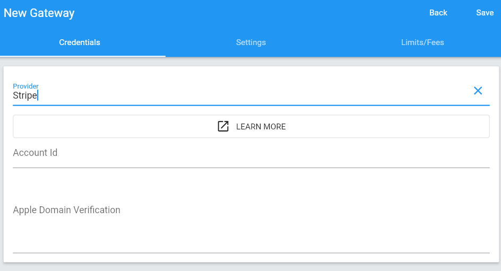Screen dimensions: 501x271
Task: Click the New Gateway page title
Action: pos(39,13)
